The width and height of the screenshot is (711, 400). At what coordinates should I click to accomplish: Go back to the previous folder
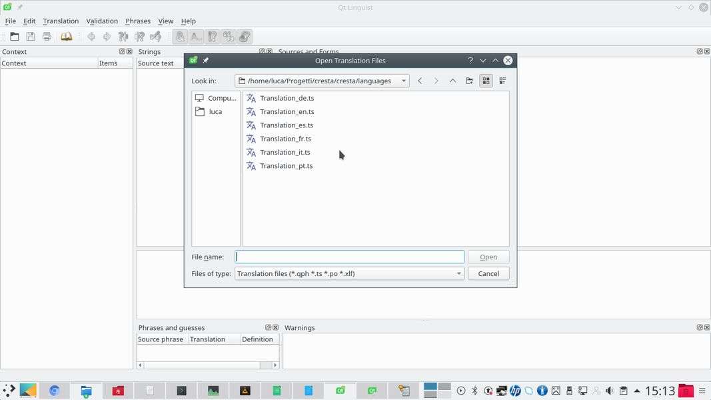click(420, 81)
